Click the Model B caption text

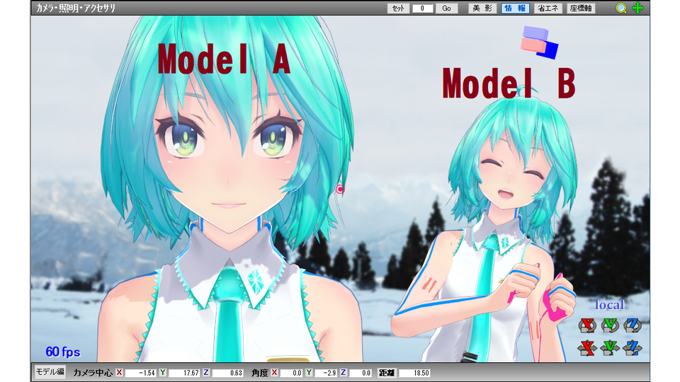pos(509,83)
